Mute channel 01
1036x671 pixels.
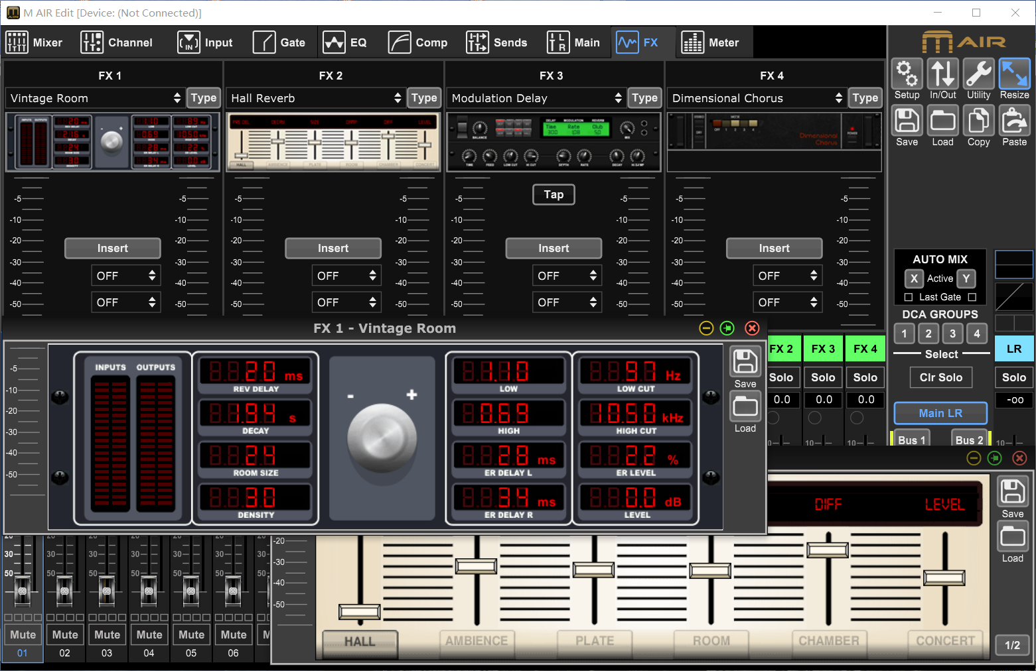click(x=23, y=635)
